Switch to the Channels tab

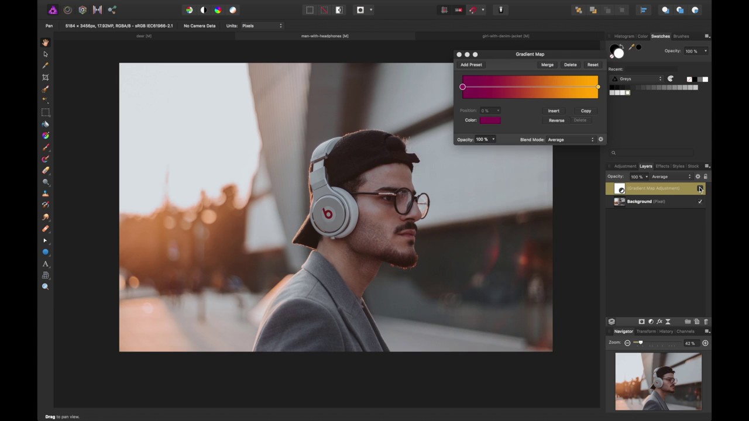(x=685, y=332)
